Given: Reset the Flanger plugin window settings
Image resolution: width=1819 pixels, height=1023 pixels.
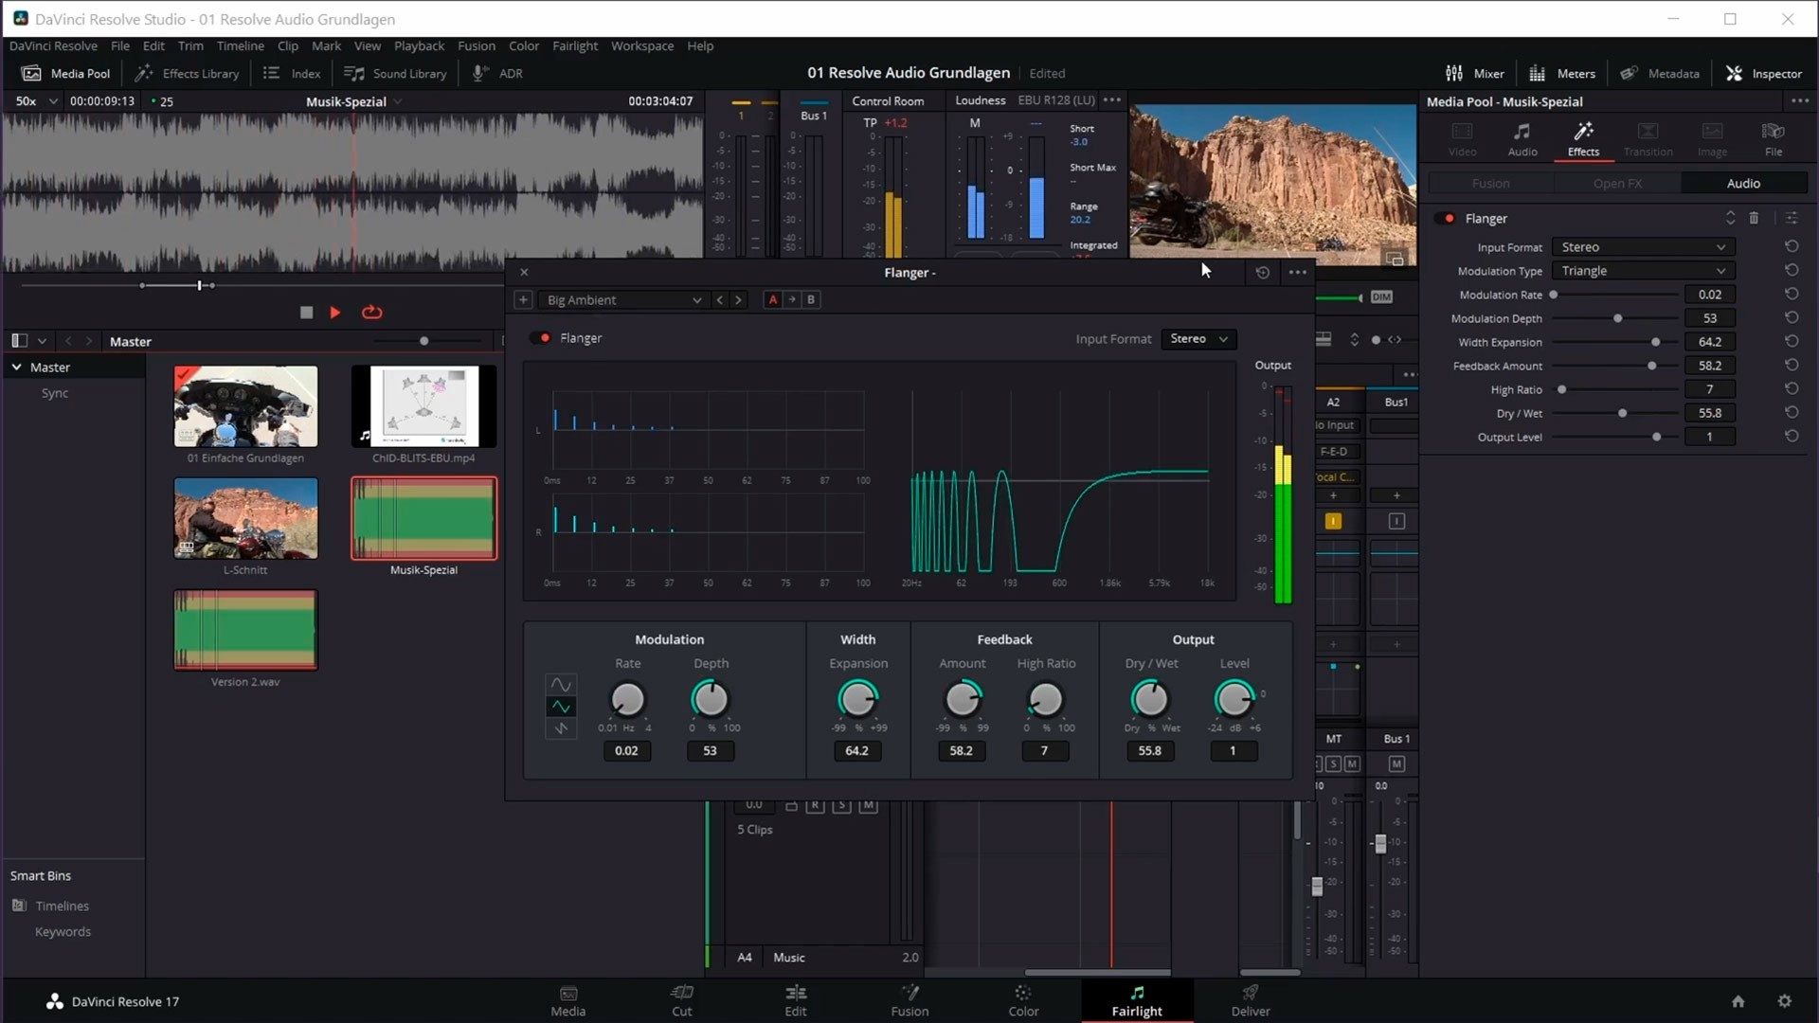Looking at the screenshot, I should [x=1262, y=272].
